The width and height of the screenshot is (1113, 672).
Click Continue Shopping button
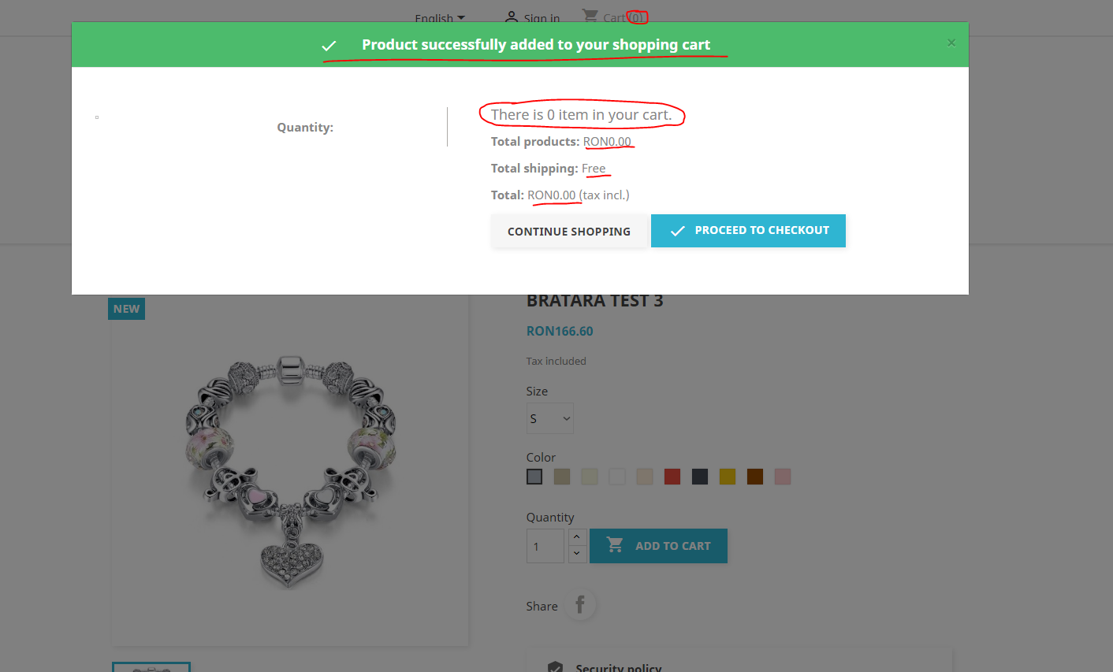[x=569, y=232]
